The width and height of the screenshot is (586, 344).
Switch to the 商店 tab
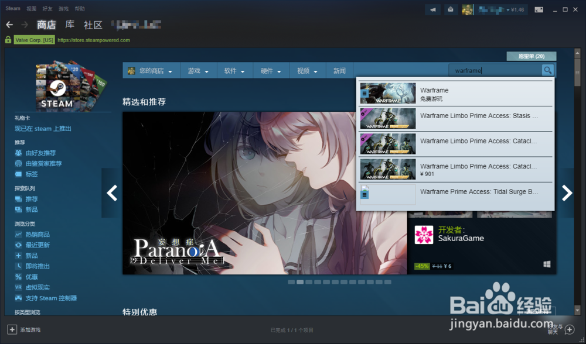(46, 25)
